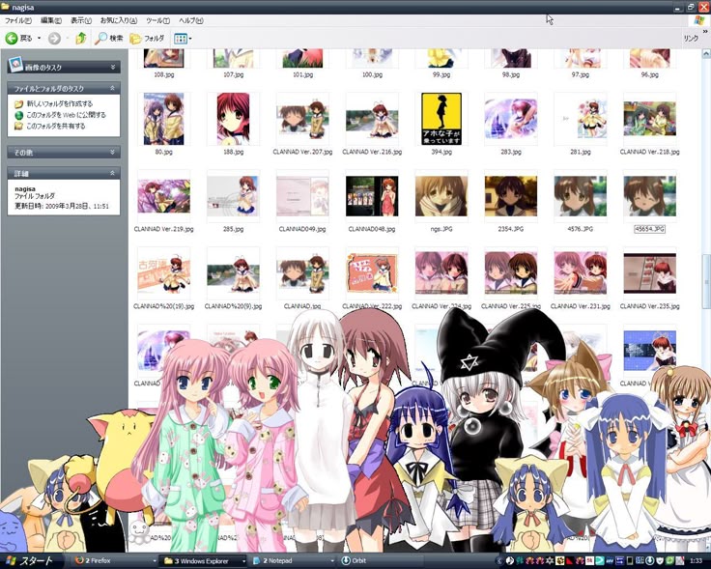Open the Search (検索) pane

point(109,39)
